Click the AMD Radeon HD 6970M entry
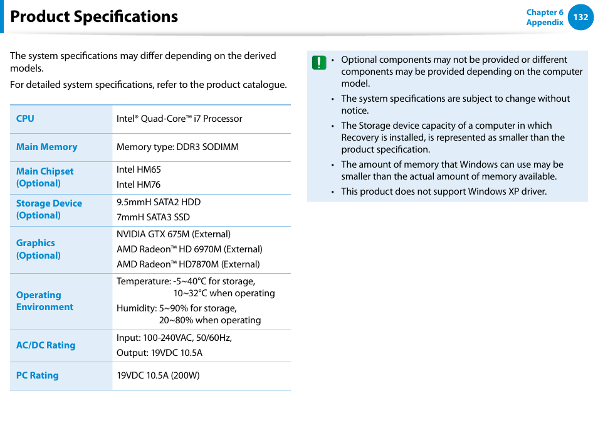 (189, 249)
